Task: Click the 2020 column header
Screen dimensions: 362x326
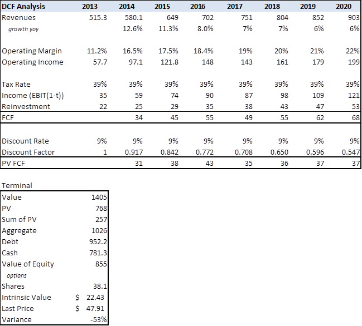Action: click(x=344, y=7)
